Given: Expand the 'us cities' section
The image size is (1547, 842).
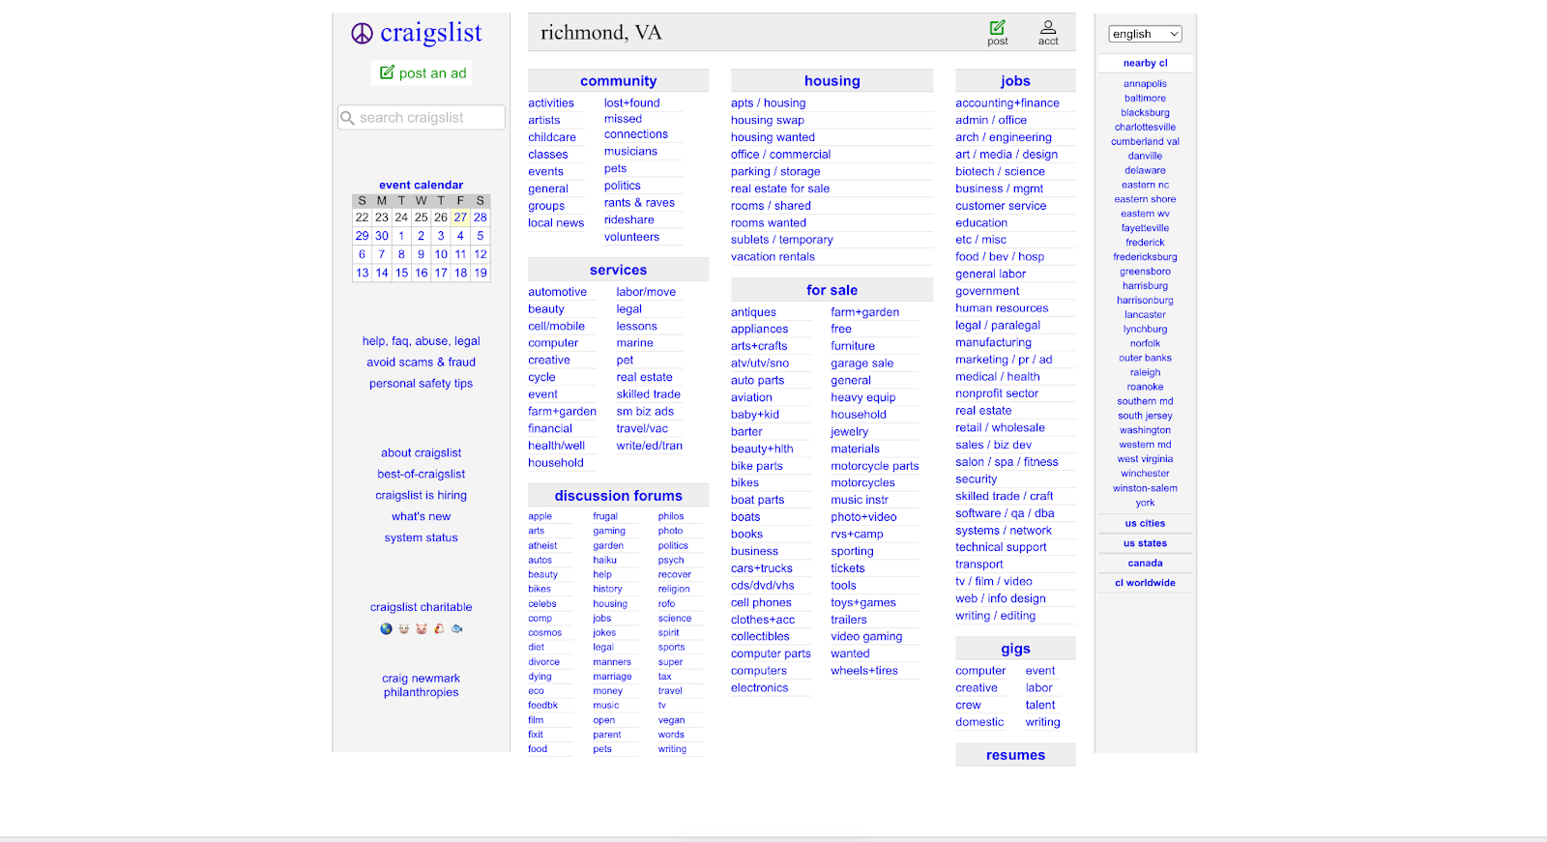Looking at the screenshot, I should 1145,523.
